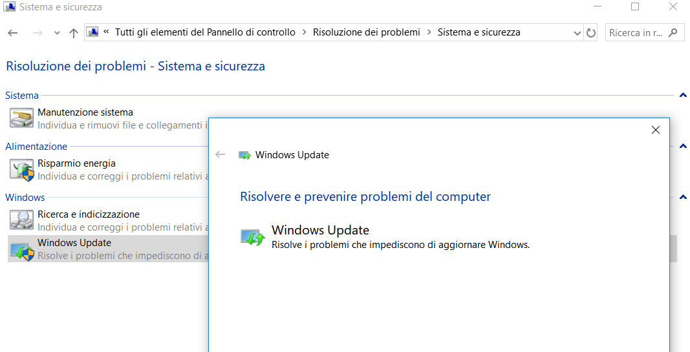The height and width of the screenshot is (352, 690).
Task: Click the Ricerca e indicizzazione icon
Action: [21, 220]
